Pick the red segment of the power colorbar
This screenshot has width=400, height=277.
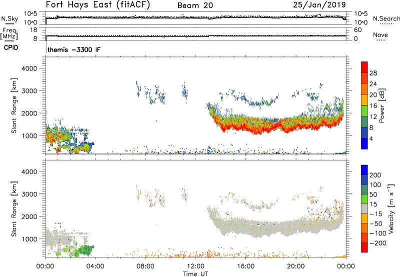[364, 67]
